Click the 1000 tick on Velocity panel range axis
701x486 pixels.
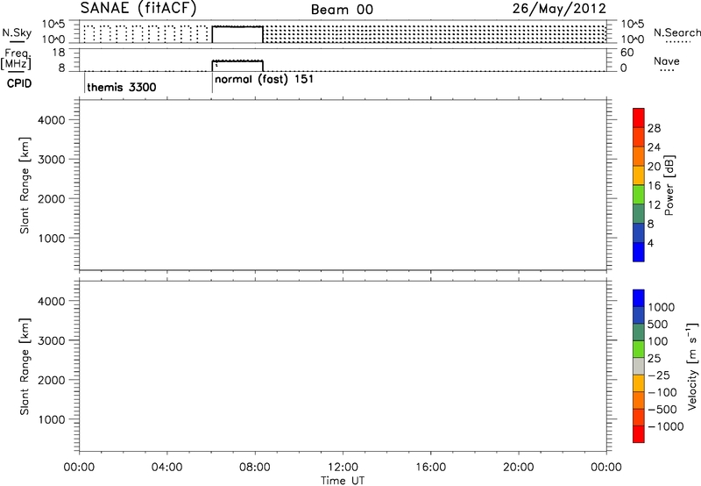[52, 419]
